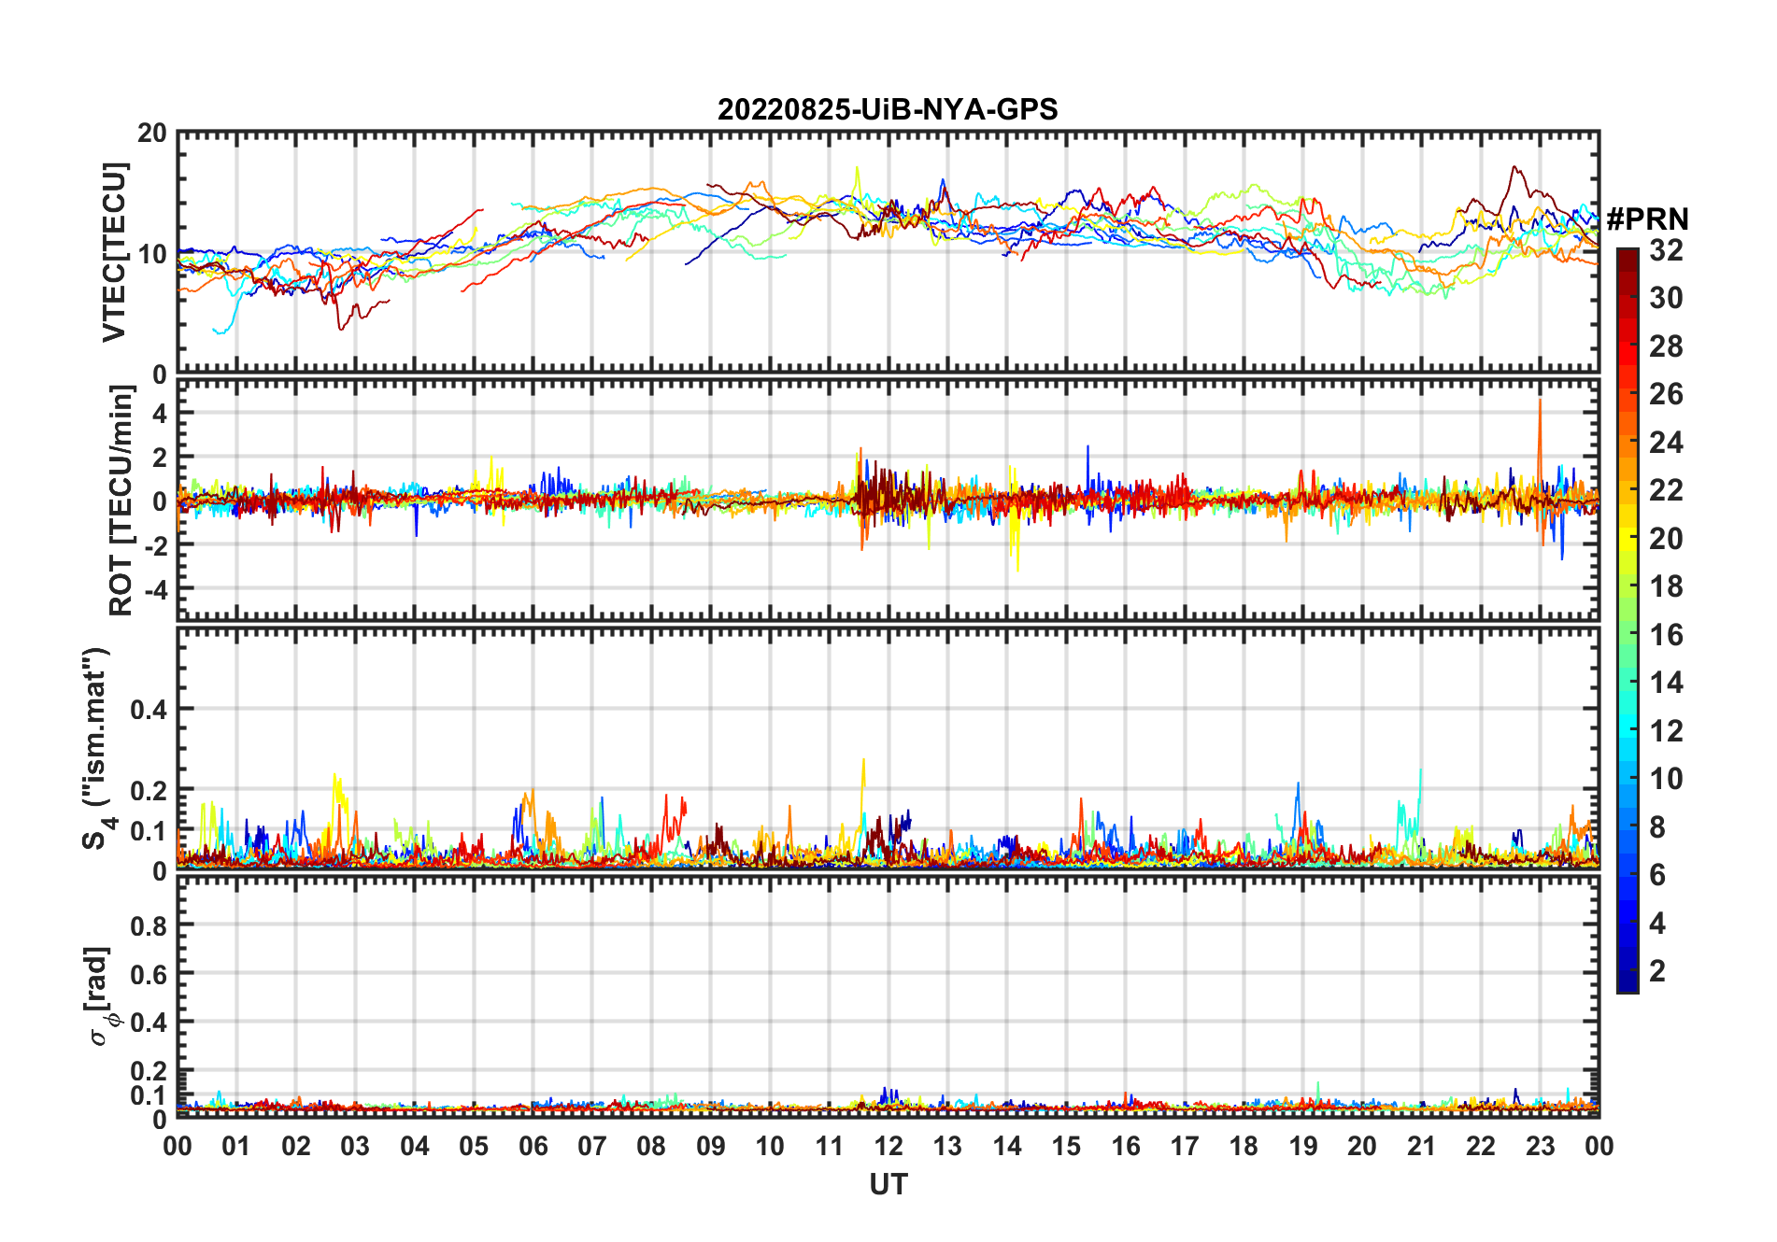The image size is (1777, 1242).
Task: Click colorbar tick label 12
Action: (x=1666, y=731)
